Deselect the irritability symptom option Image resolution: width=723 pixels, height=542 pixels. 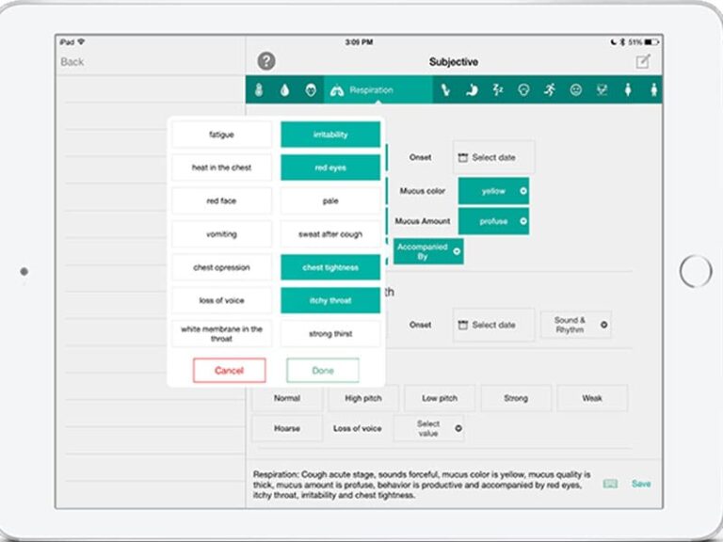[330, 135]
